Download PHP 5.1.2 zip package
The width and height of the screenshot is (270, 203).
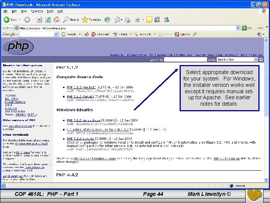click(x=84, y=120)
